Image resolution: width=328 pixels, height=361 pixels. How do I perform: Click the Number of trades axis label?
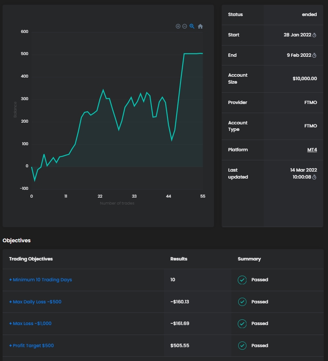[x=117, y=203]
